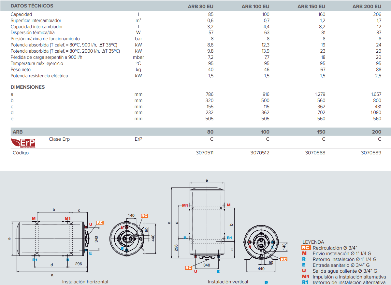391x285 pixels.
Task: Click the Temperatura máx. ejercicio label
Action: coord(37,63)
